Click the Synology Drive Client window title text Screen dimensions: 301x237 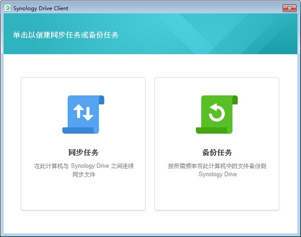pyautogui.click(x=40, y=8)
